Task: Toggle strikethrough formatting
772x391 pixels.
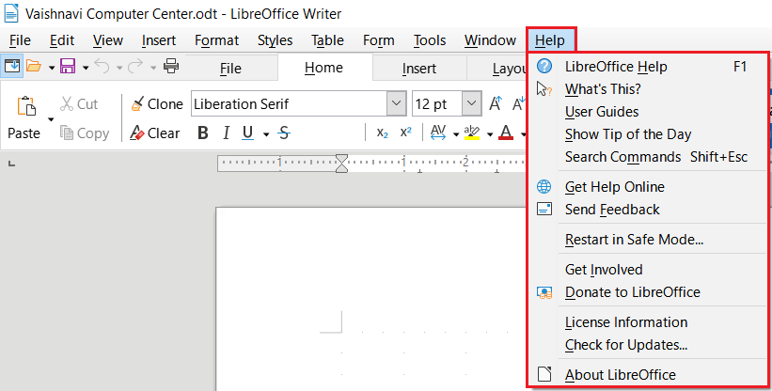Action: pos(284,133)
